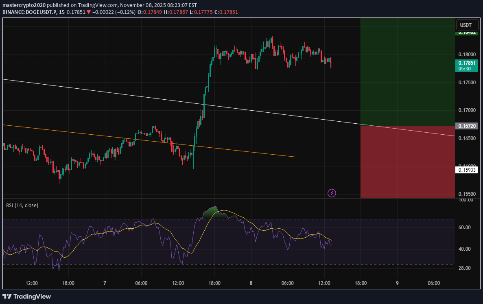Click the red down-triangle price change indicator
Viewport: 483px width, 304px height.
point(89,12)
